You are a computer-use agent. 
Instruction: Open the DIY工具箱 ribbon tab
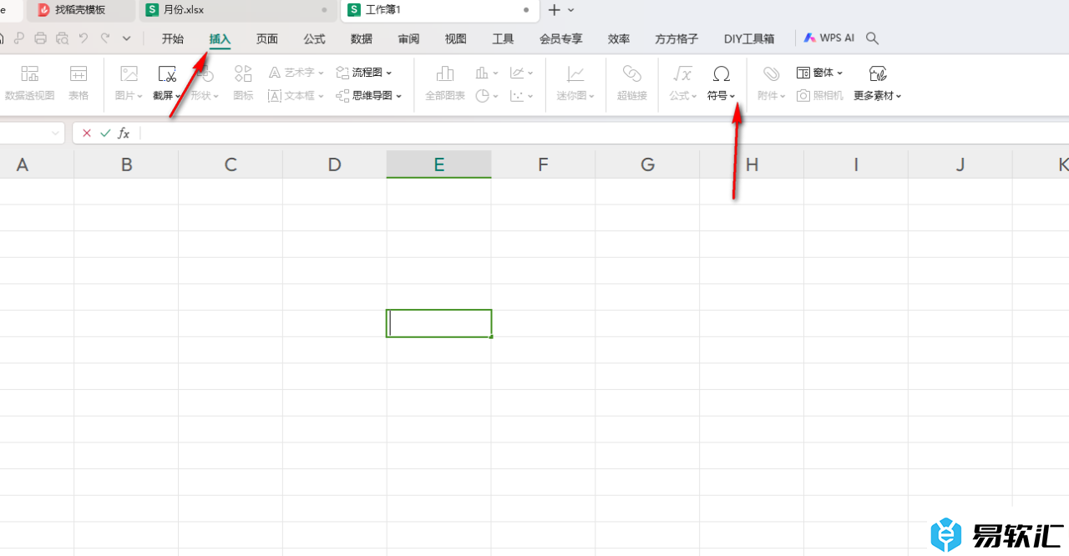click(x=749, y=38)
